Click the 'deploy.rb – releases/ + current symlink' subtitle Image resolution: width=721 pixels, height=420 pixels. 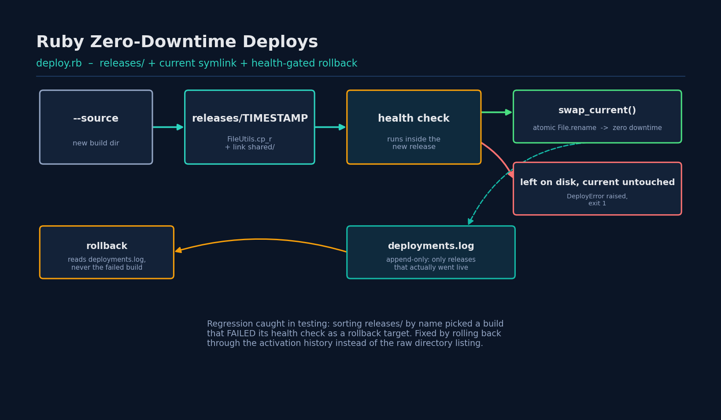click(196, 63)
